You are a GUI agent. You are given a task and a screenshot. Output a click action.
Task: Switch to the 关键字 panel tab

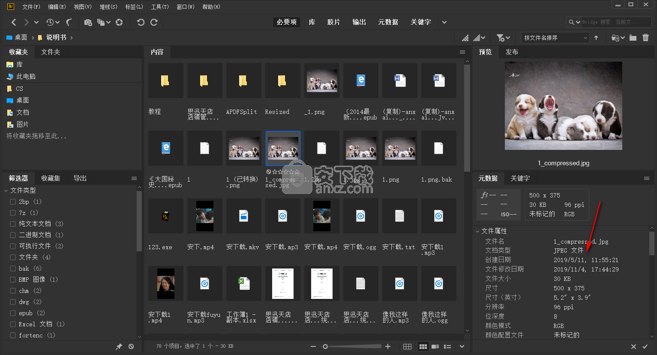[520, 178]
